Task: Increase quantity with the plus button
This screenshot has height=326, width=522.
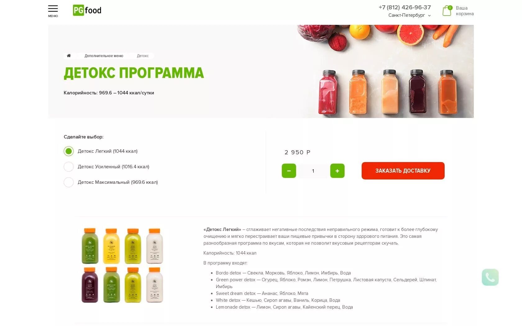Action: pos(337,171)
